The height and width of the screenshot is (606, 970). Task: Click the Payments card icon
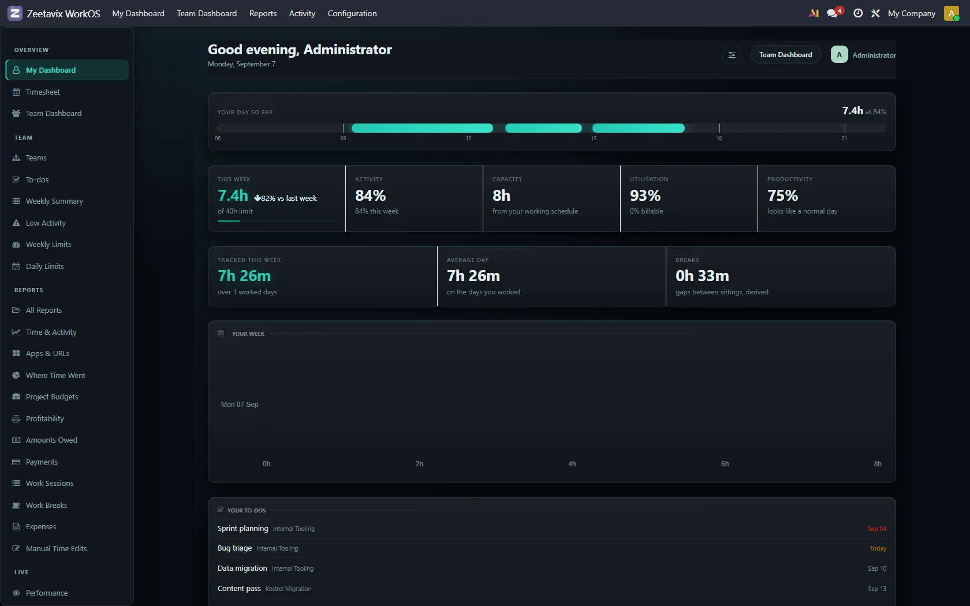16,462
